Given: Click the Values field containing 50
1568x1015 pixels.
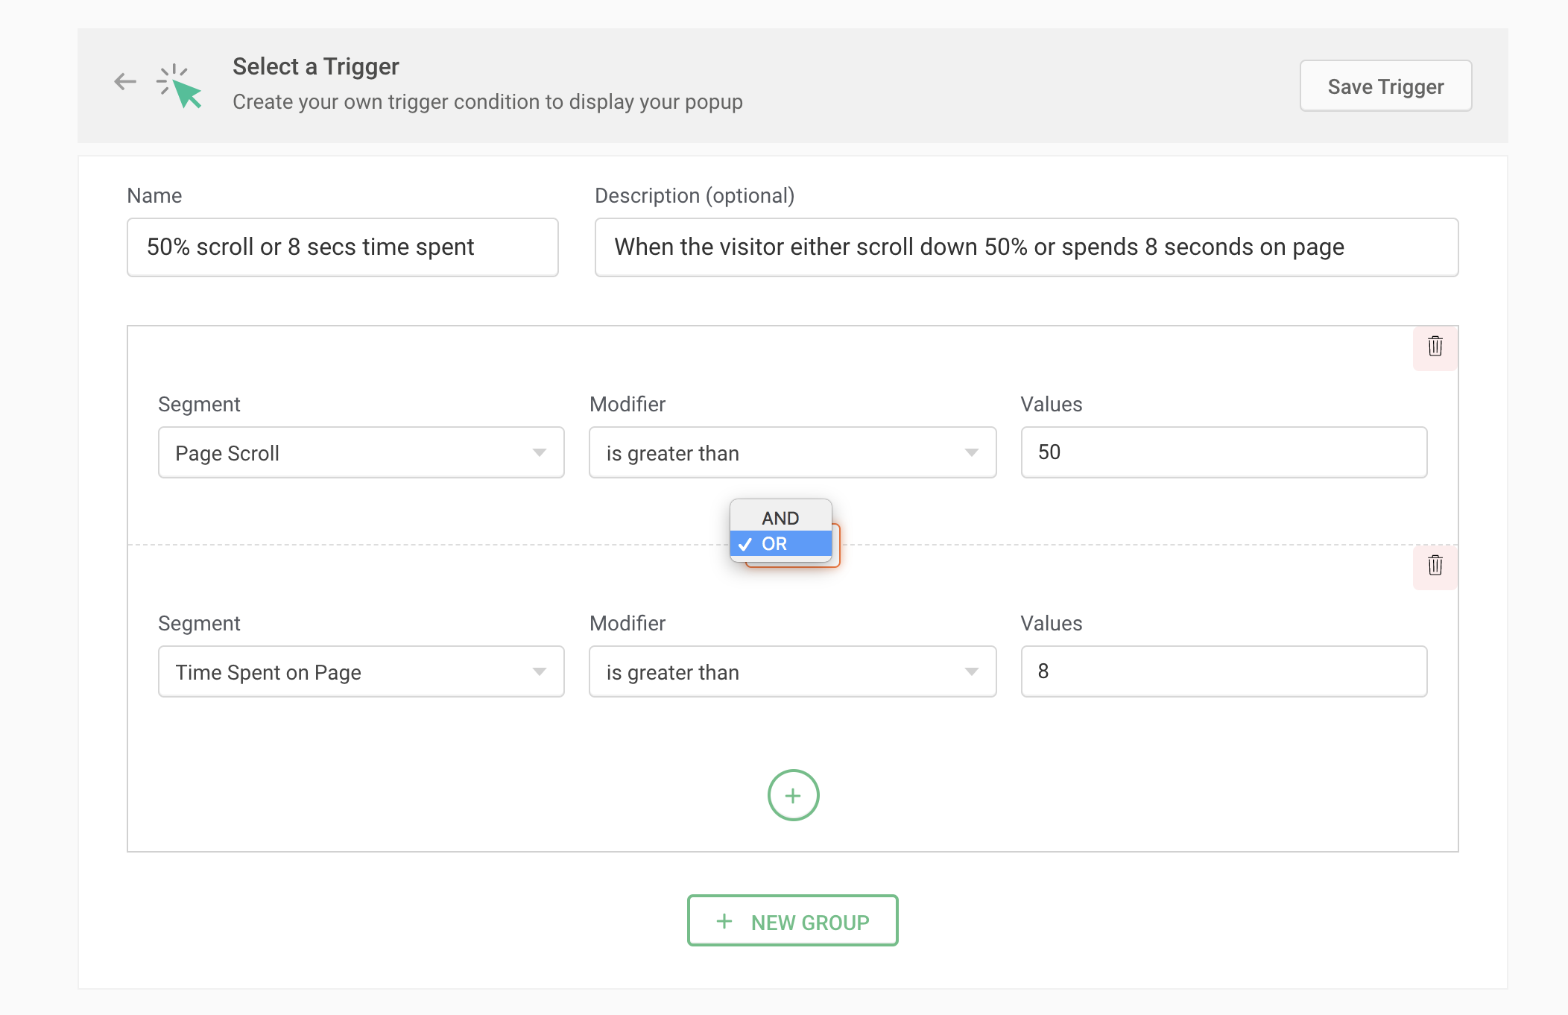Looking at the screenshot, I should pyautogui.click(x=1223, y=452).
